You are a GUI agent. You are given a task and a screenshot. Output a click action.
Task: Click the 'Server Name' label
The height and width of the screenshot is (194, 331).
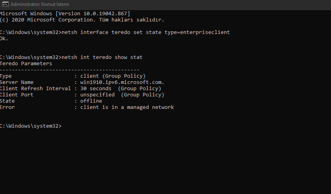(x=17, y=82)
